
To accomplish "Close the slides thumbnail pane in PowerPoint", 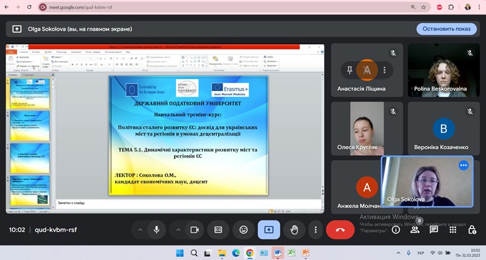I will tap(52, 75).
